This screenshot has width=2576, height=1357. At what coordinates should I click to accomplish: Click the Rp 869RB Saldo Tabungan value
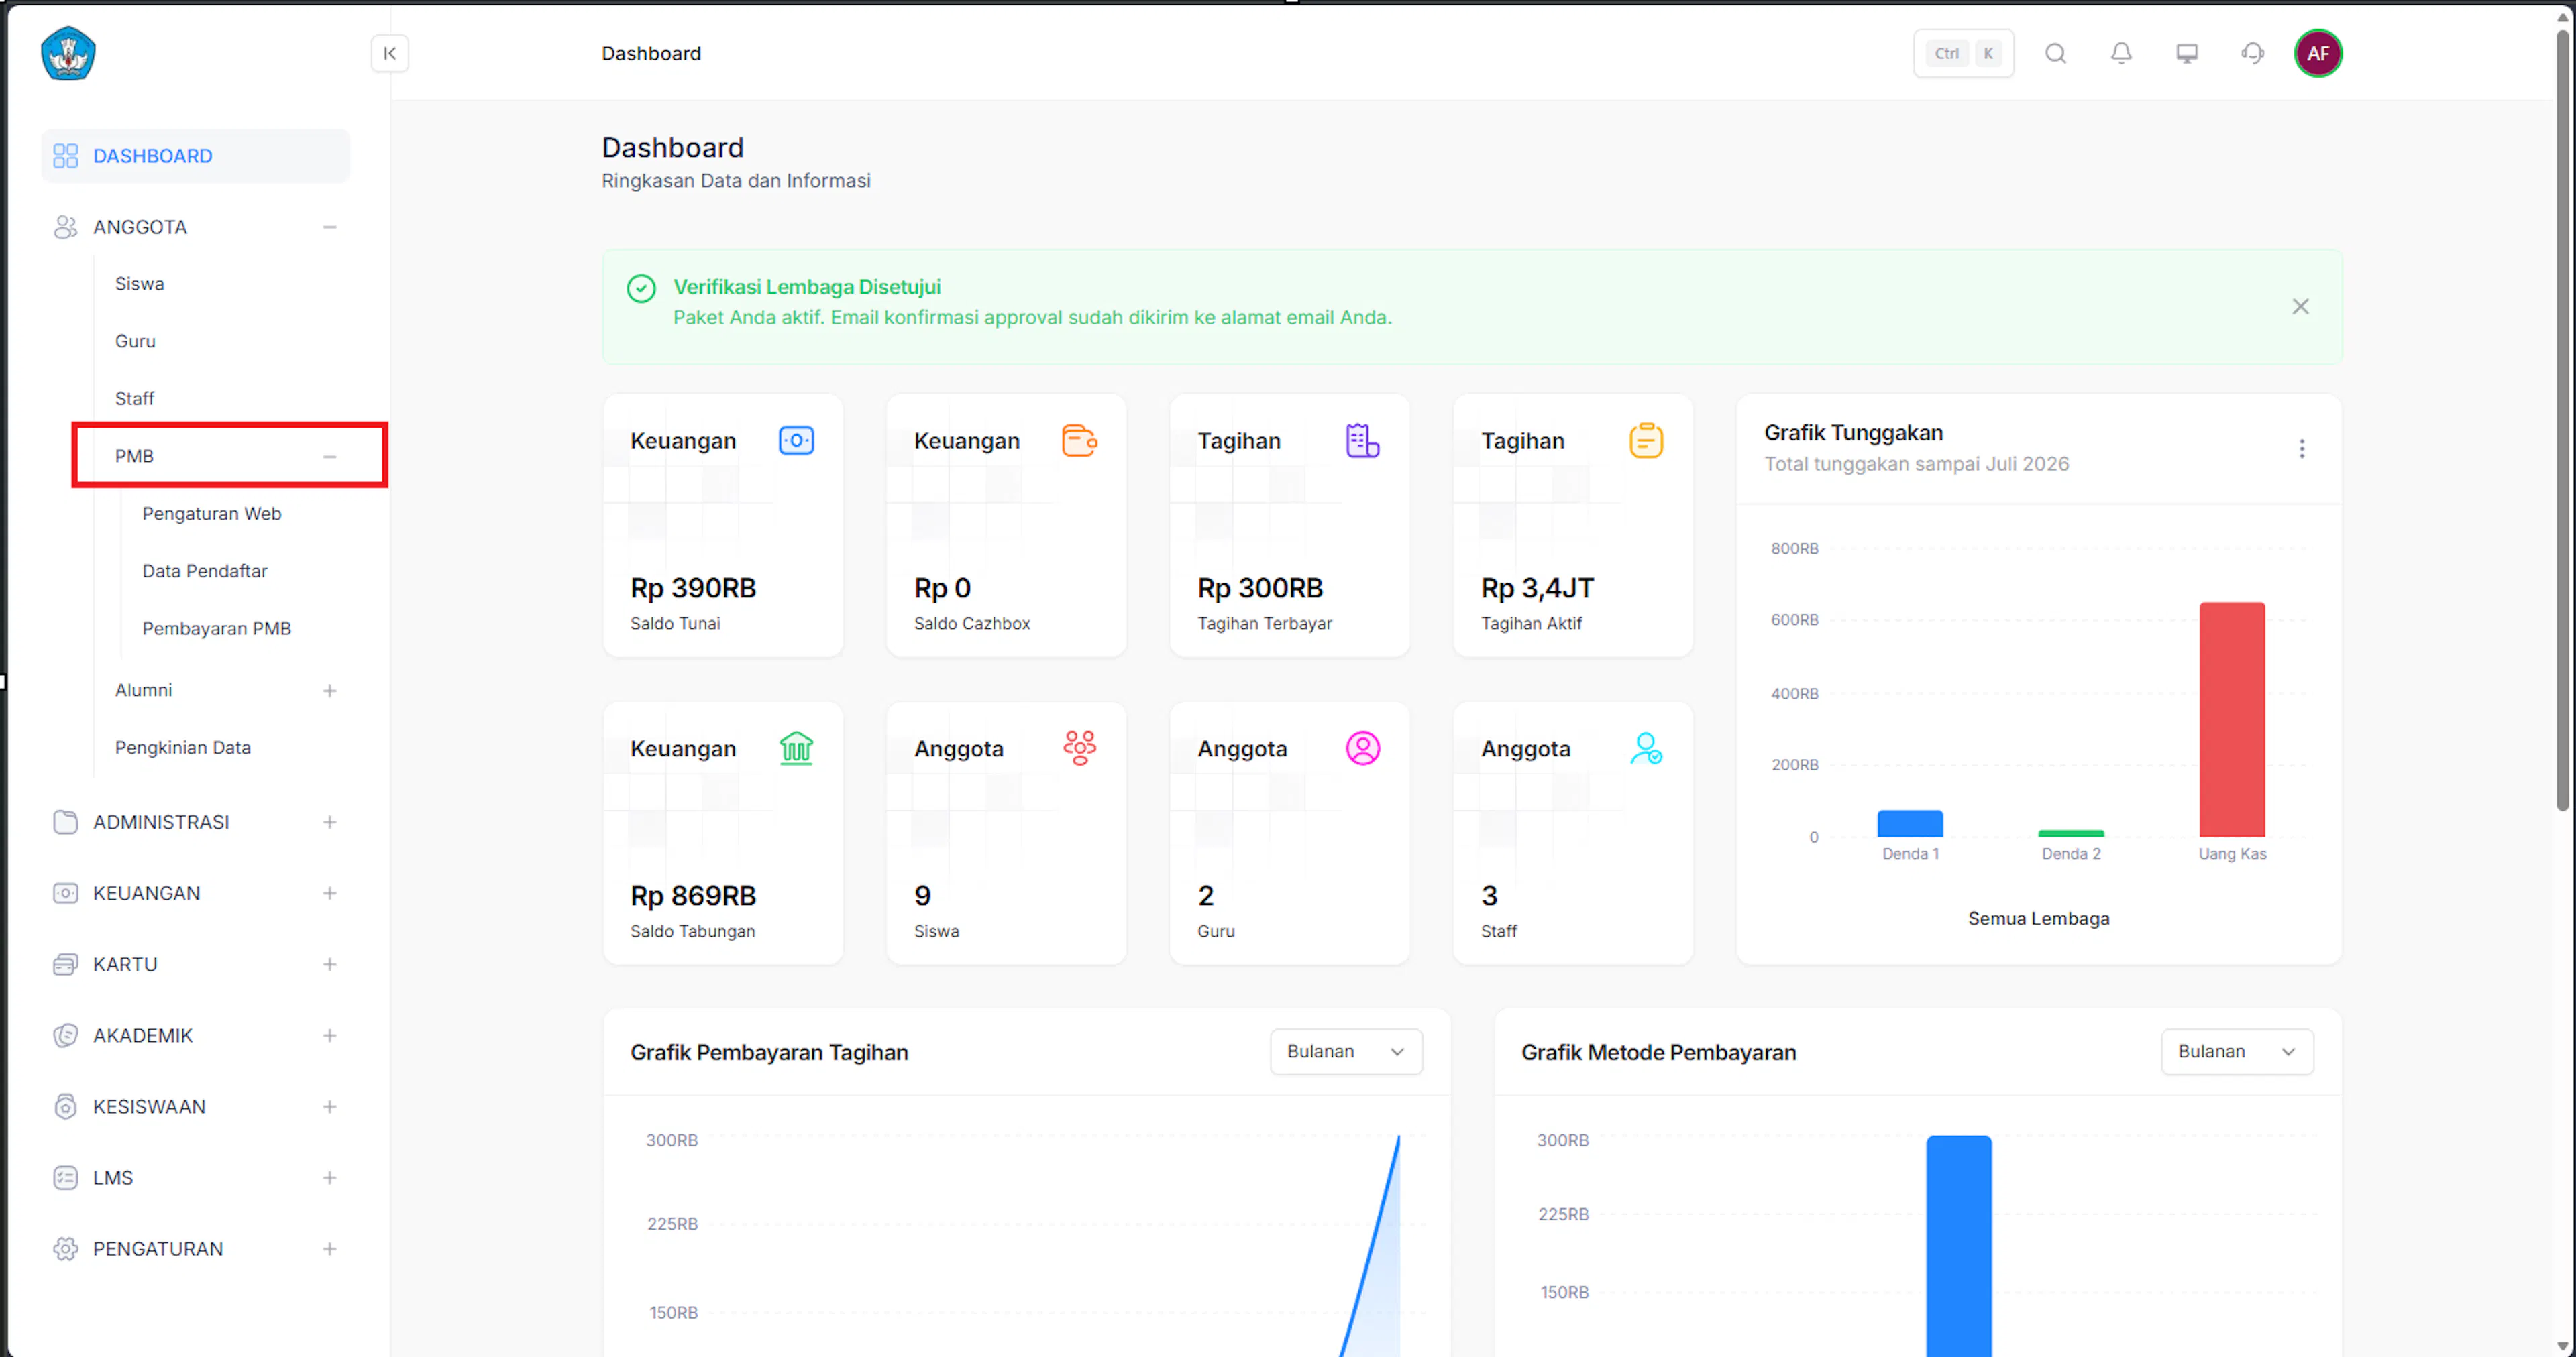pos(693,895)
